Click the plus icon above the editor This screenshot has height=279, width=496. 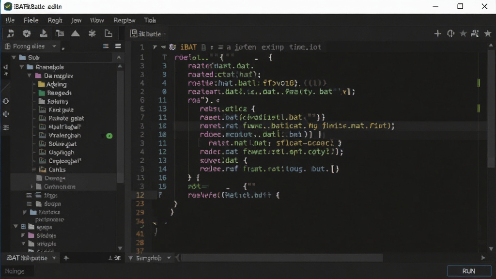point(437,33)
